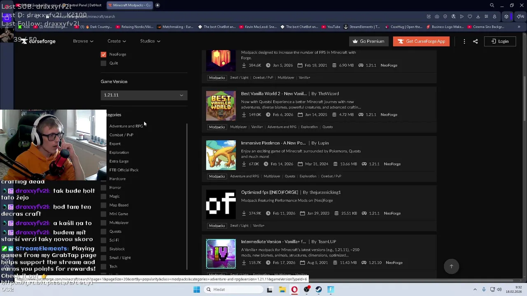This screenshot has height=296, width=527.
Task: Click the Intermediate Version modpack thumbnail
Action: point(221,254)
